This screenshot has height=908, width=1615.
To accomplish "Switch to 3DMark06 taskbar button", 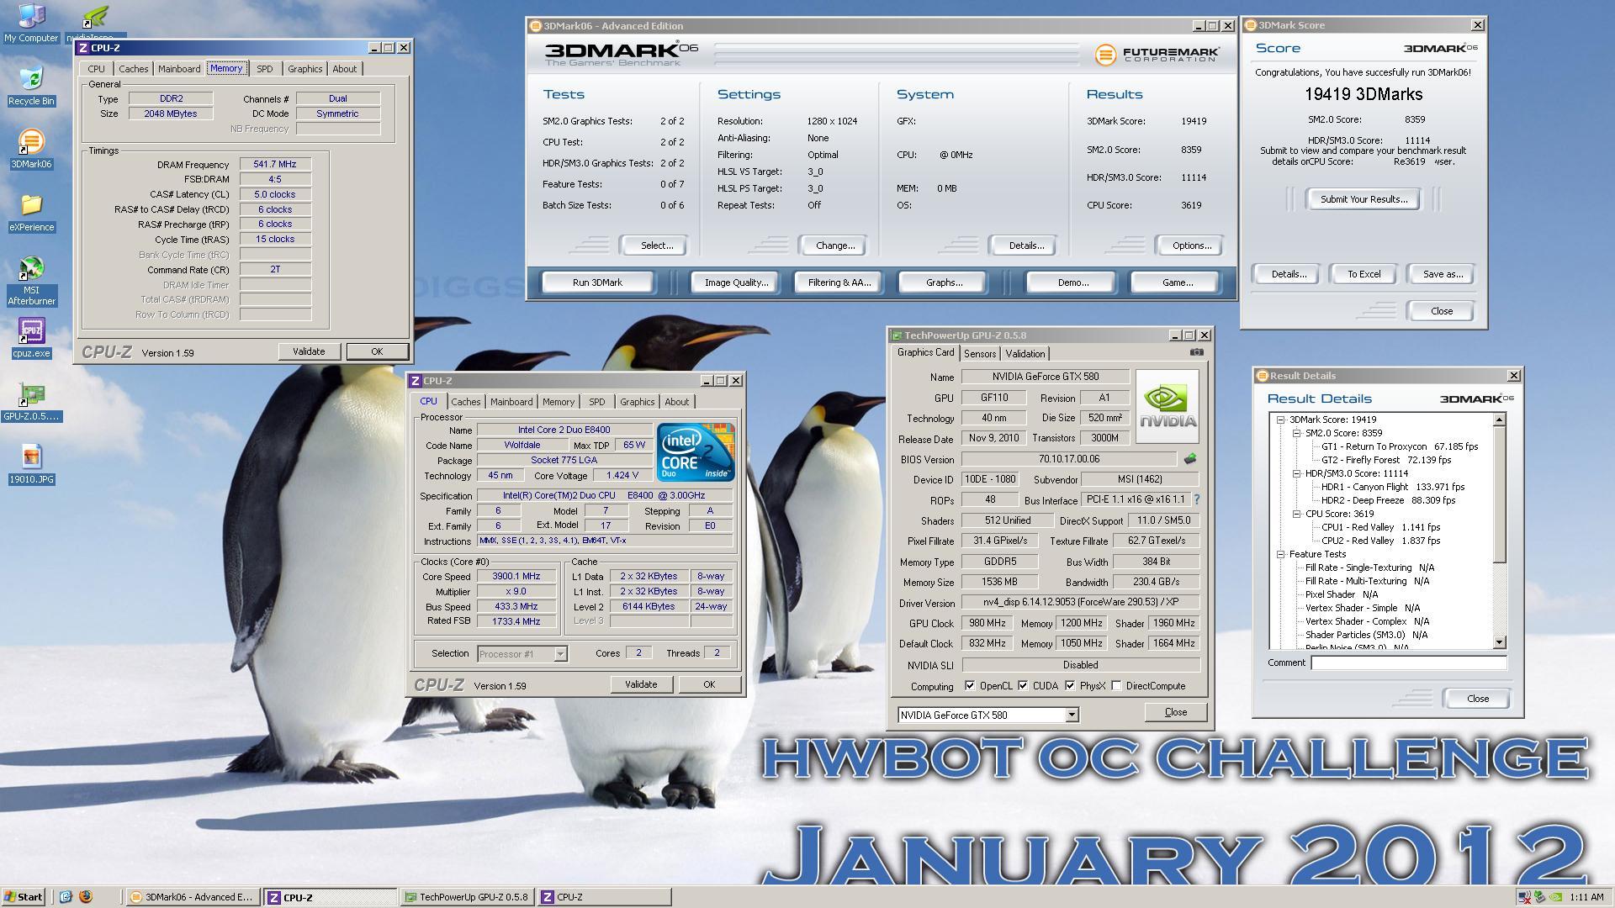I will pyautogui.click(x=193, y=897).
